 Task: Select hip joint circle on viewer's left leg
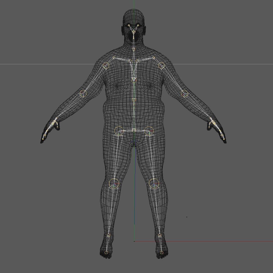click(119, 131)
